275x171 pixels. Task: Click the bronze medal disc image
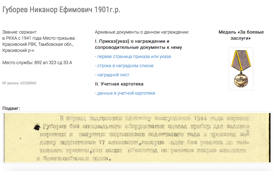click(241, 80)
